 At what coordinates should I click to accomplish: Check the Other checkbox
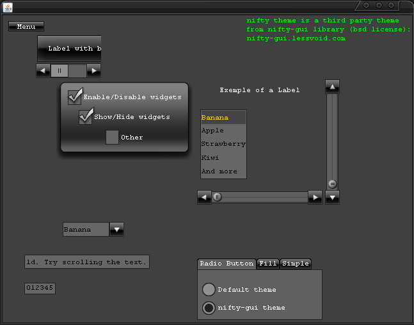pos(112,137)
